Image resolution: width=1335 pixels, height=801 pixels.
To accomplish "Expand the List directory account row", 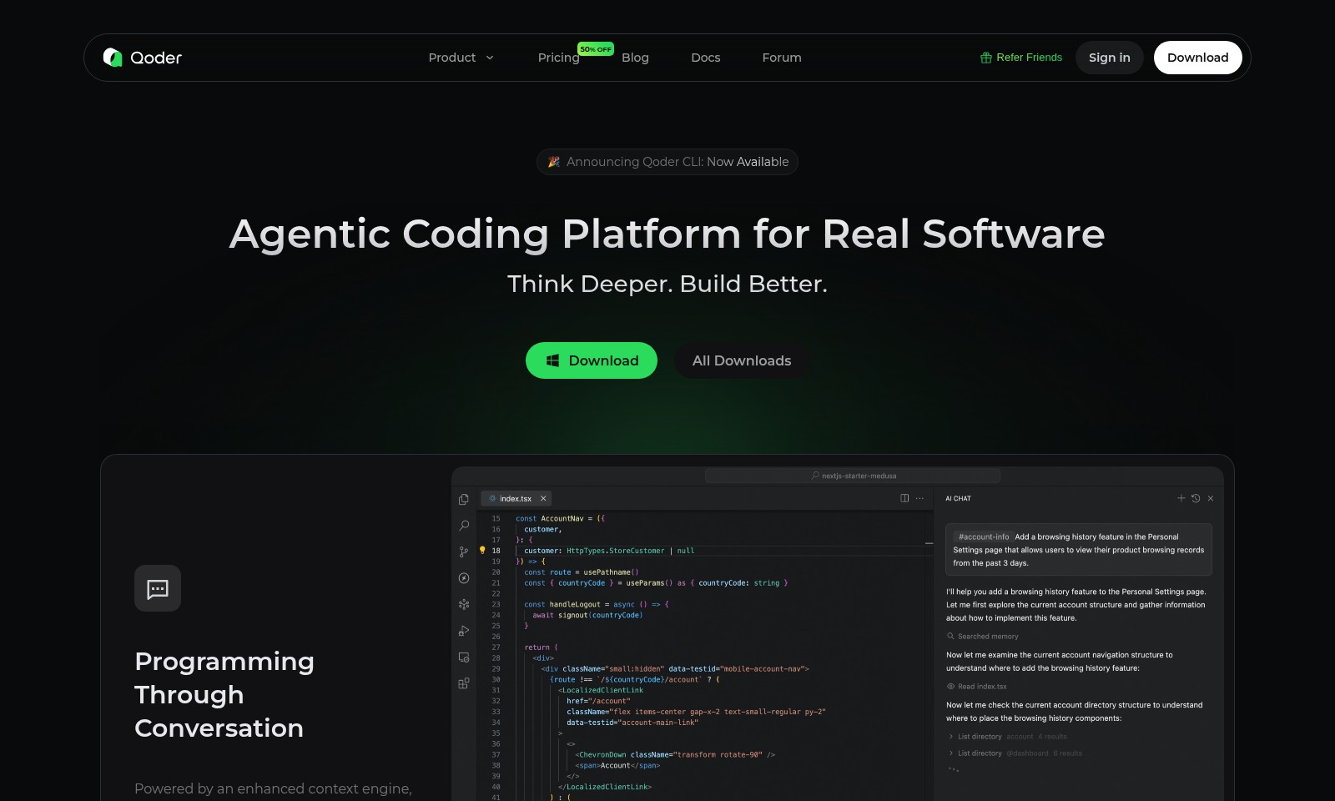I will click(x=1008, y=737).
